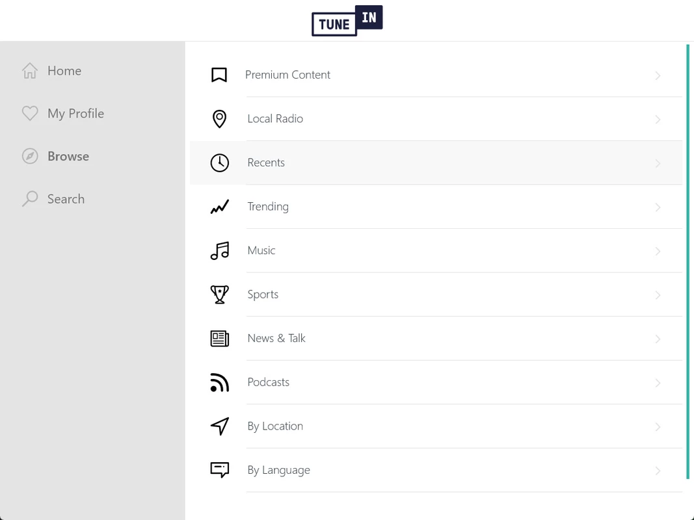This screenshot has width=694, height=520.
Task: Expand By Language chevron
Action: pyautogui.click(x=658, y=471)
